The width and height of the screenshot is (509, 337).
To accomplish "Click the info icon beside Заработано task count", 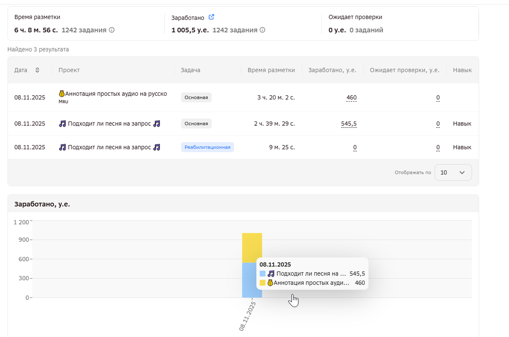I will 263,30.
